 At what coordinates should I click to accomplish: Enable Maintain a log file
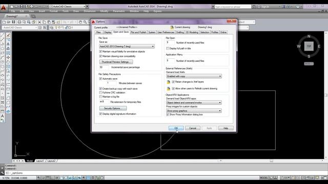click(x=100, y=97)
